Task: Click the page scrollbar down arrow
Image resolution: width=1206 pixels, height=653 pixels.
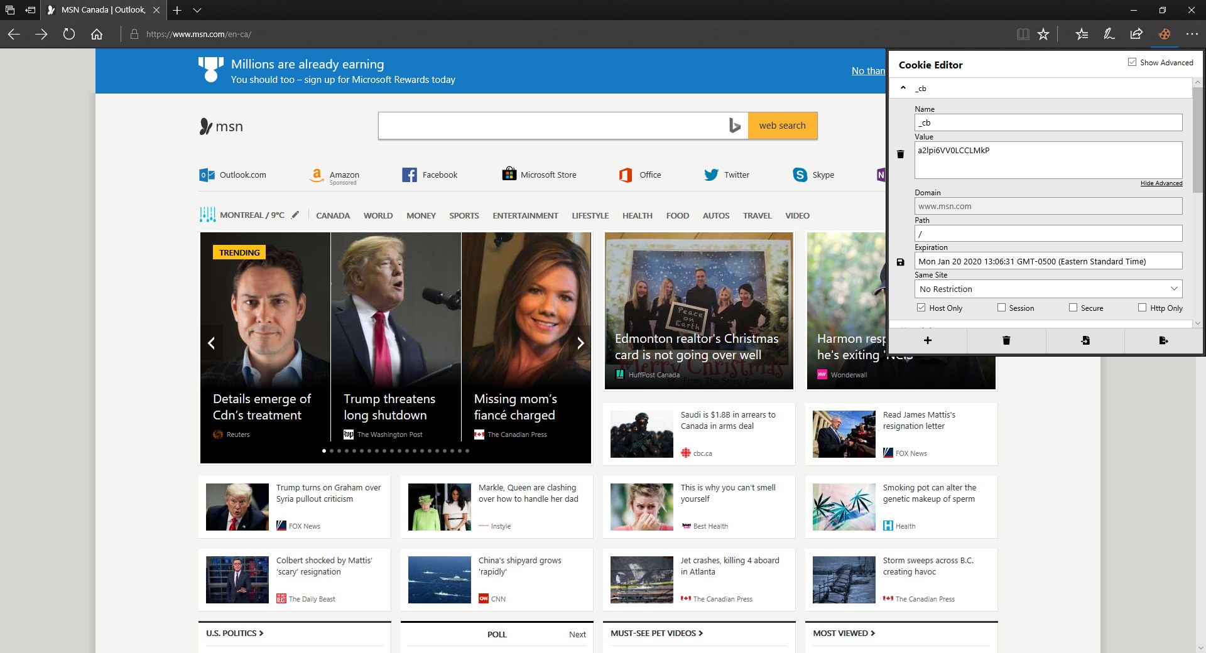Action: pyautogui.click(x=1200, y=647)
